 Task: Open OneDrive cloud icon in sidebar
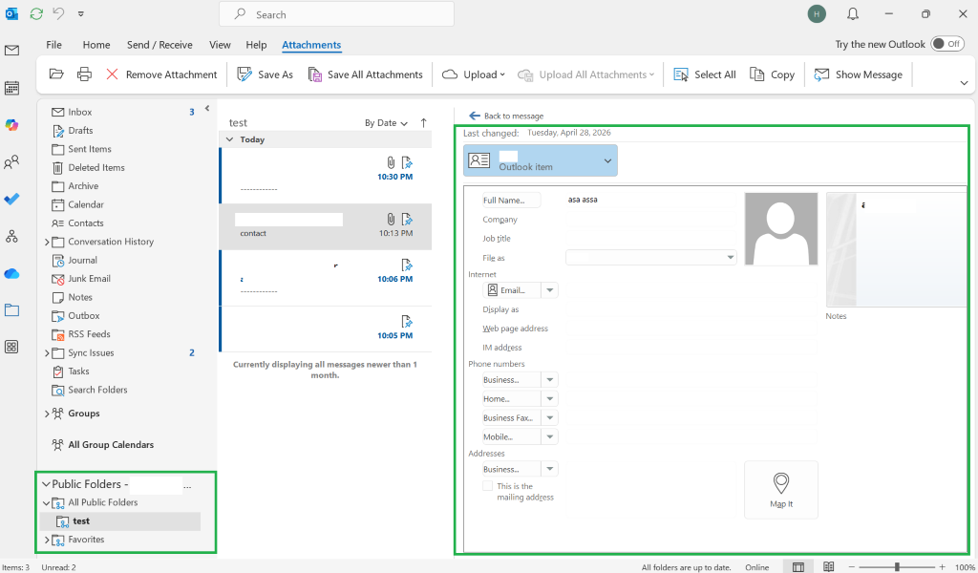pyautogui.click(x=11, y=274)
